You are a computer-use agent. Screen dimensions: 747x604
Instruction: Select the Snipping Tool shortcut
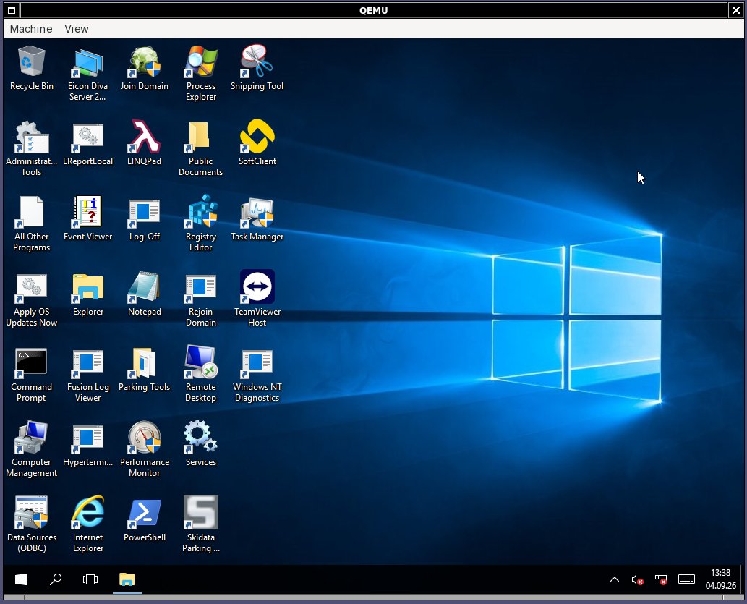(x=257, y=68)
